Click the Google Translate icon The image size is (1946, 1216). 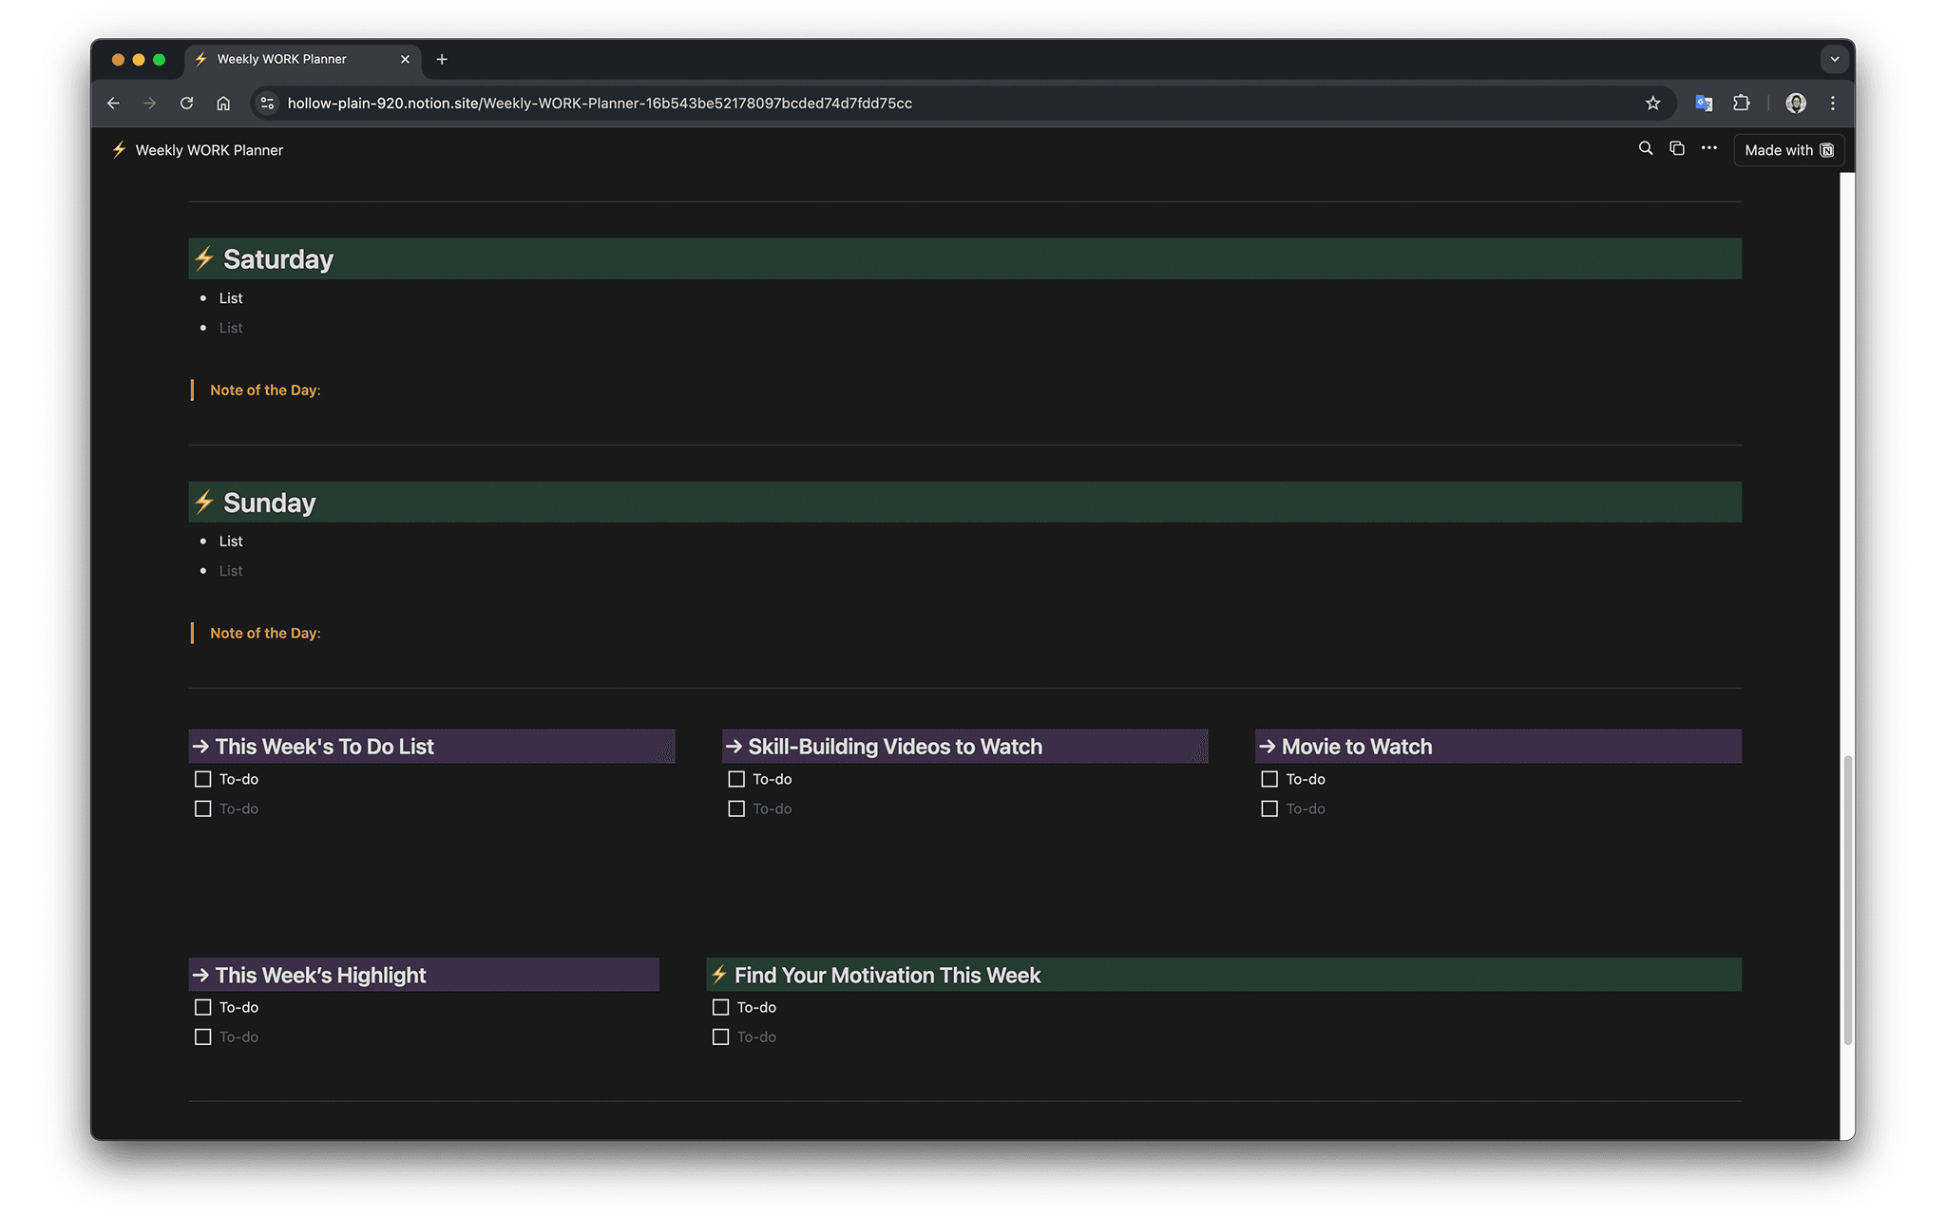tap(1704, 103)
